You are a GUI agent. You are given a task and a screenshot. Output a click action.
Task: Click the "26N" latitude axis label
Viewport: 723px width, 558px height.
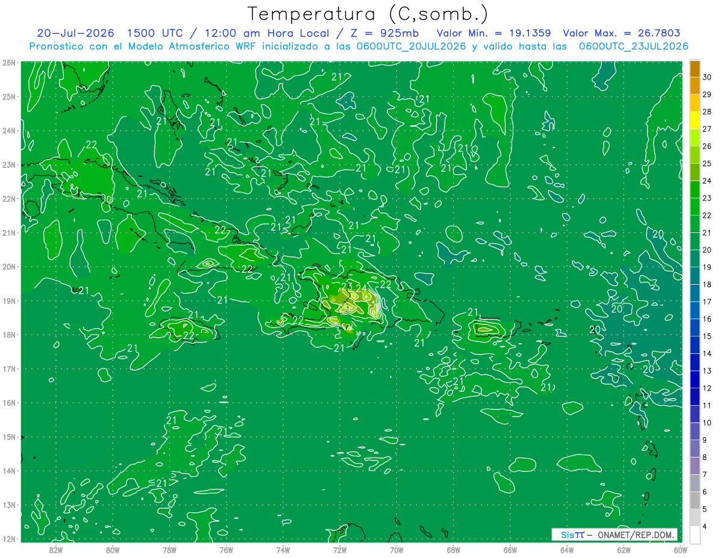[8, 63]
